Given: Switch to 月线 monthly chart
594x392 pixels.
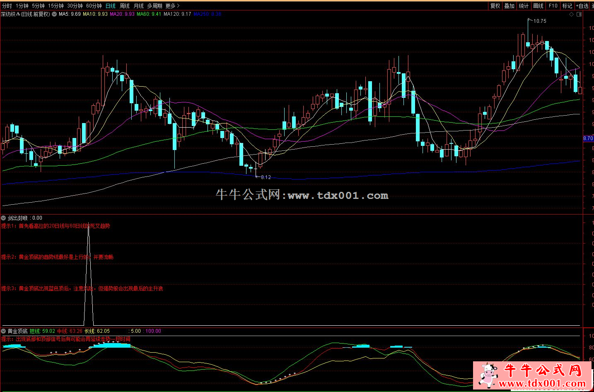Looking at the screenshot, I should pos(138,6).
